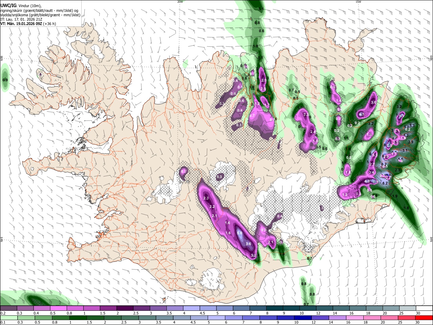This screenshot has height=325, width=433.
Task: Pick the white 30 swatch in snow scale
Action: tap(424, 308)
